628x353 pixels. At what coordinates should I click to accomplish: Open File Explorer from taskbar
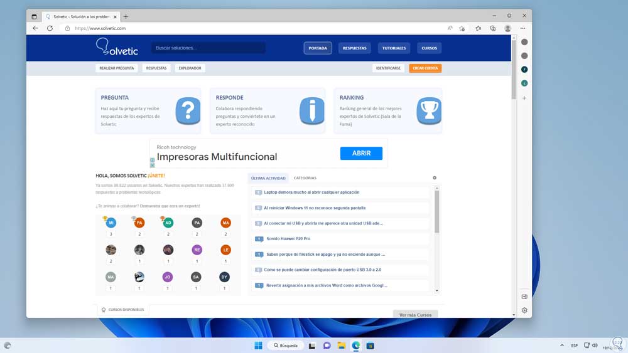tap(341, 345)
